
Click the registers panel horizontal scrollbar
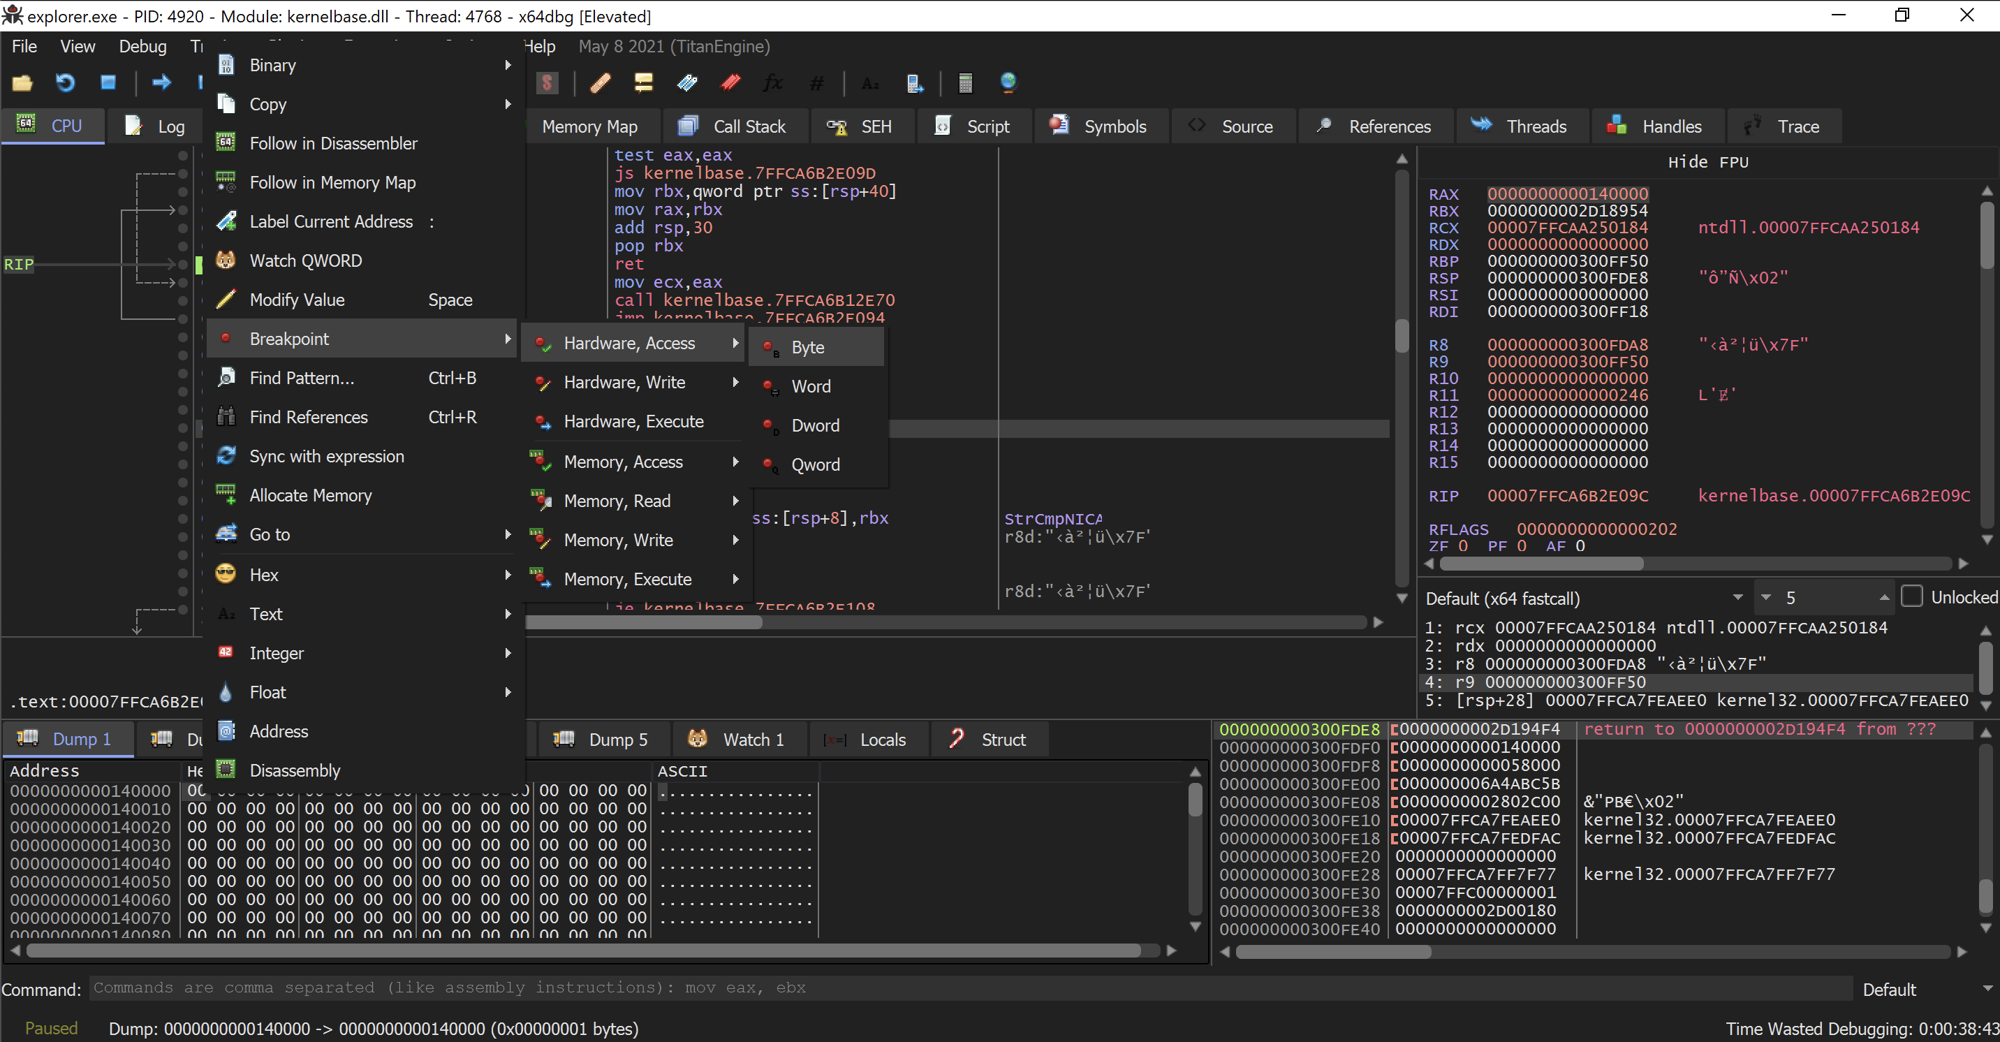tap(1541, 563)
